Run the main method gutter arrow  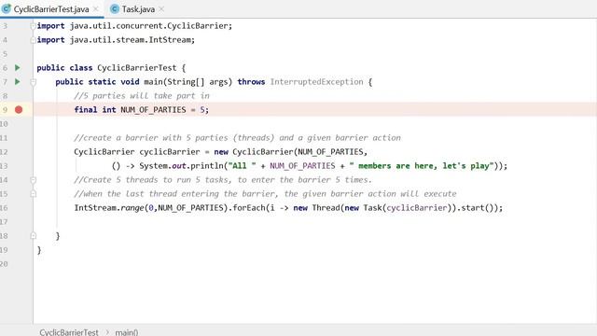18,82
